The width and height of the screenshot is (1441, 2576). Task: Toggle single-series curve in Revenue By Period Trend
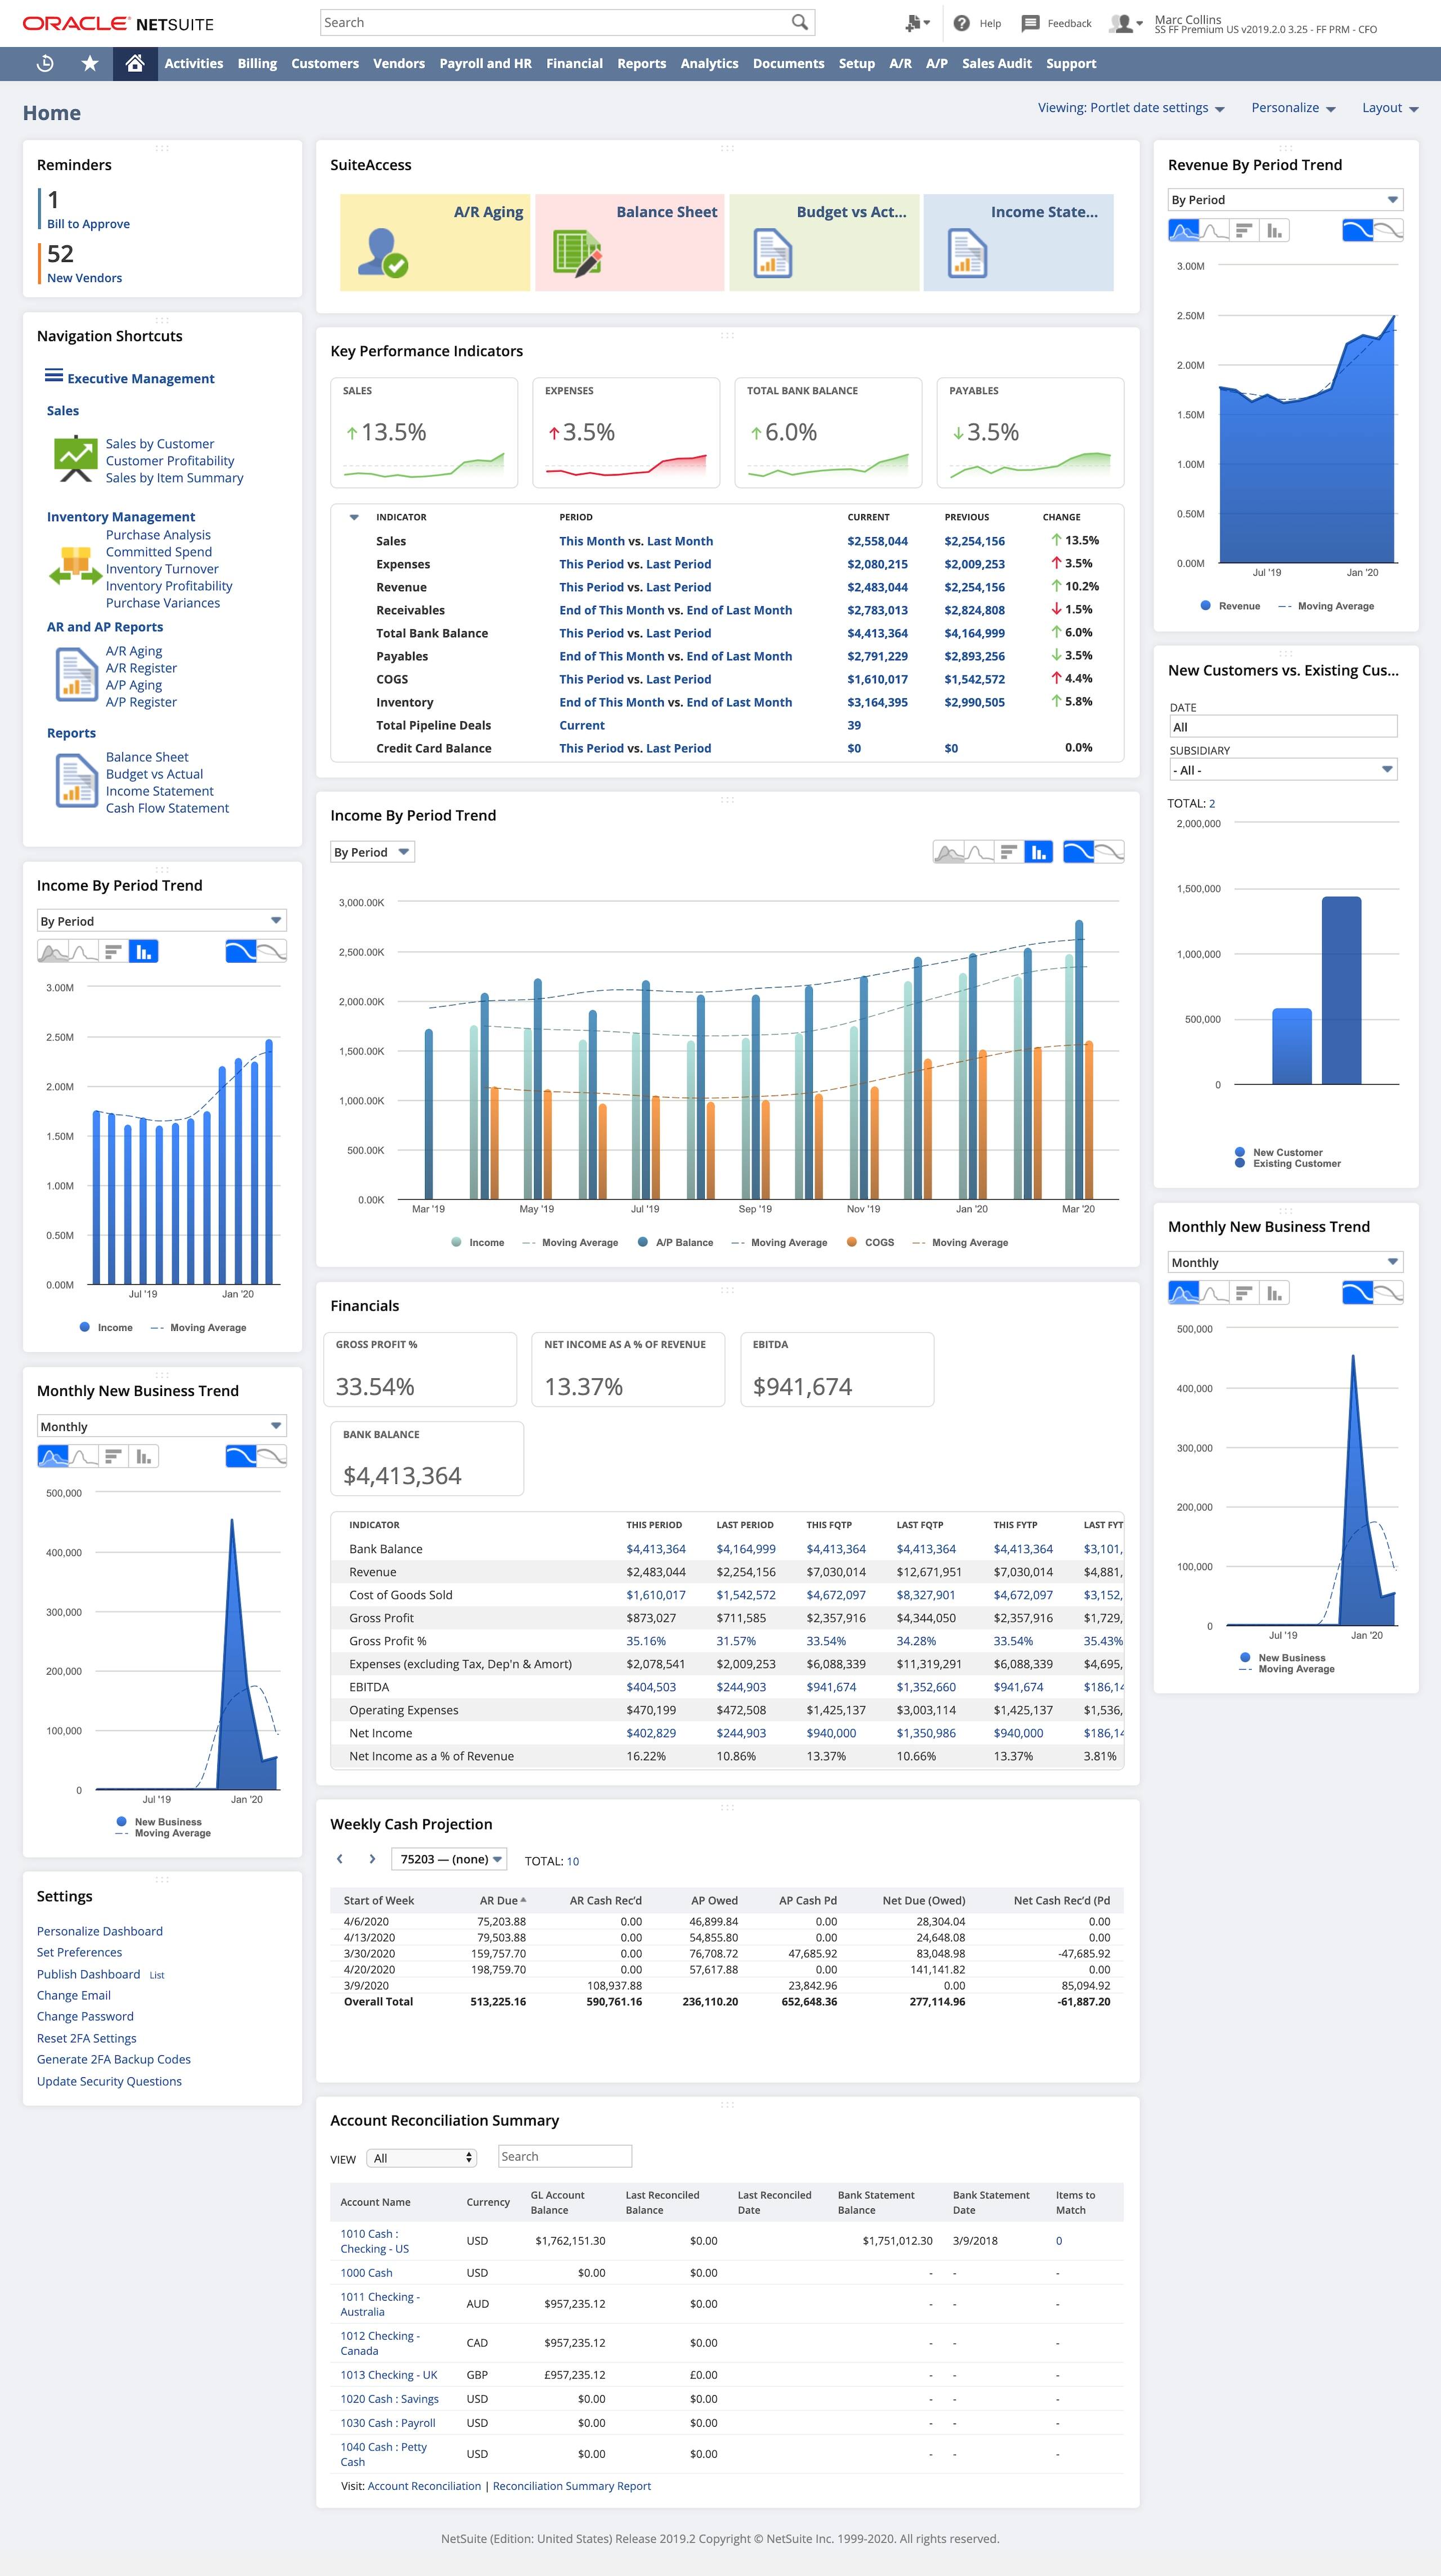point(1357,231)
